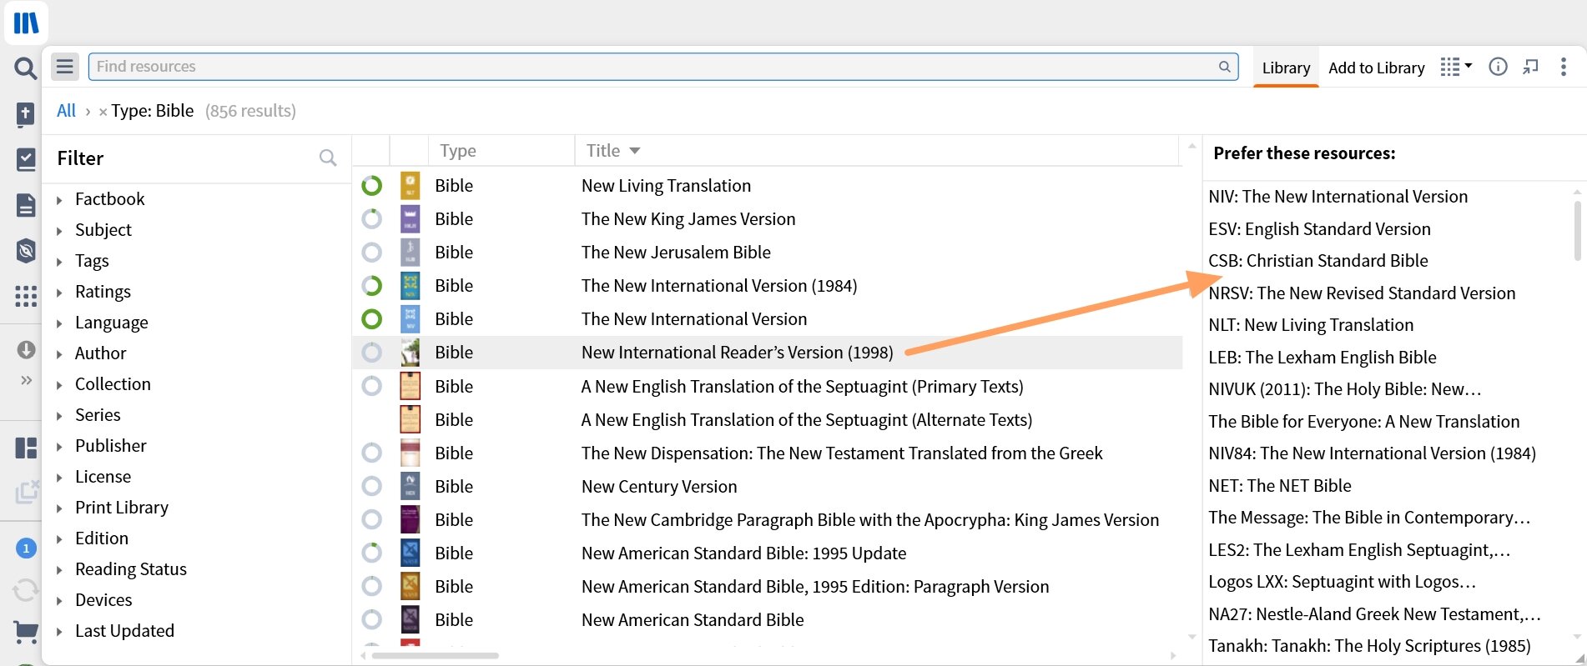The width and height of the screenshot is (1587, 666).
Task: Open the Bible icon with cross in the sidebar
Action: click(x=26, y=114)
